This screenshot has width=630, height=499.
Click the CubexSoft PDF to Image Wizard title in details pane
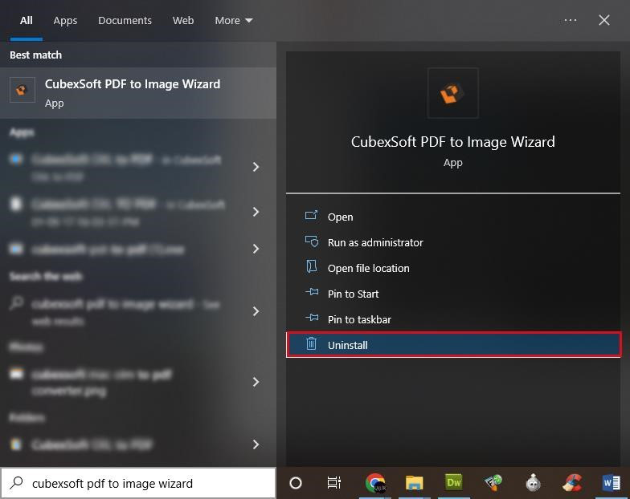(453, 141)
